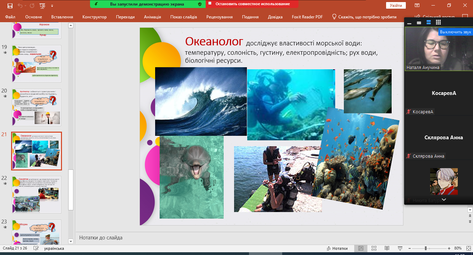Switch to the Переходи tab

click(125, 17)
